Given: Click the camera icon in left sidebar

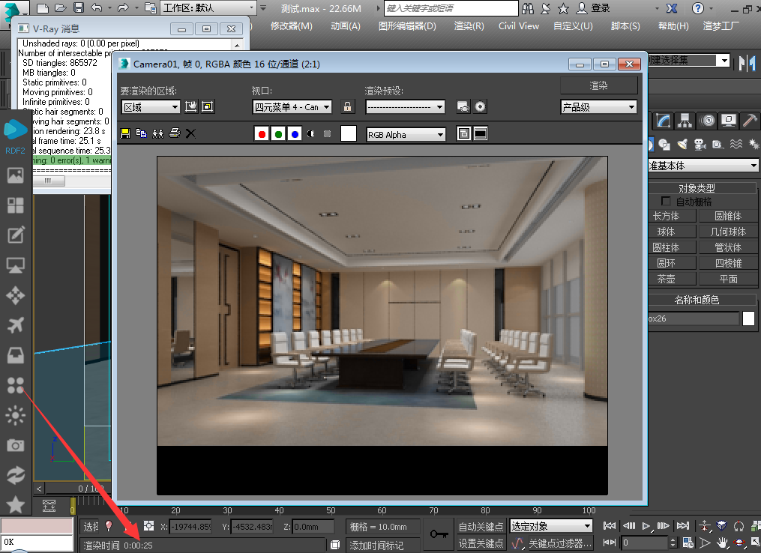Looking at the screenshot, I should 15,445.
